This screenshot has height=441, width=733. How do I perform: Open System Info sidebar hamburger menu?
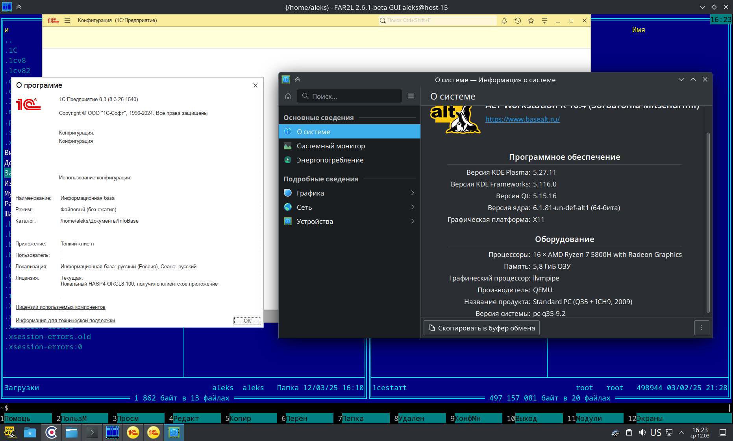[x=411, y=96]
